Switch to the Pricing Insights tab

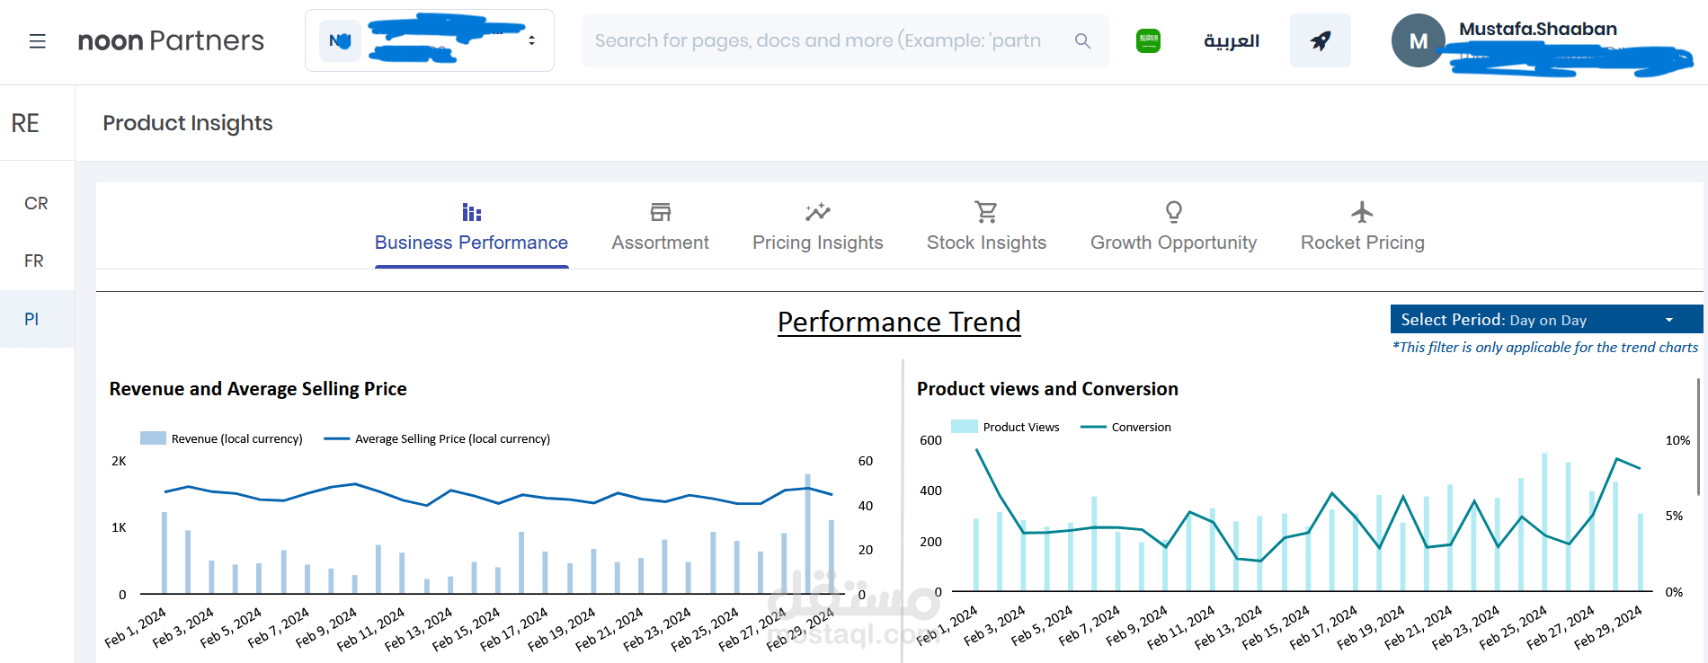click(817, 243)
